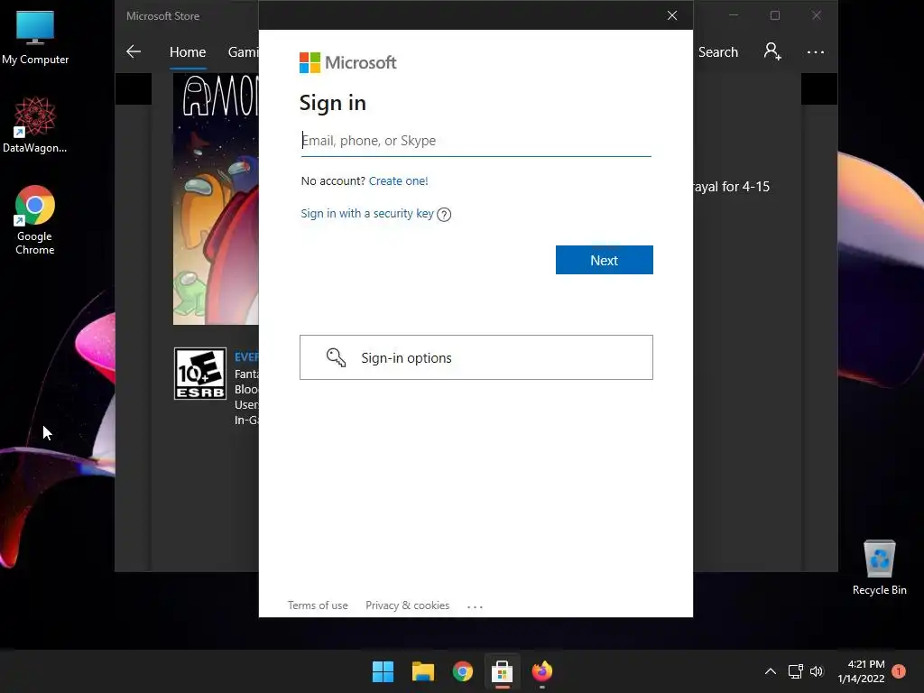Image resolution: width=924 pixels, height=693 pixels.
Task: Select the Home tab in Microsoft Store
Action: 188,51
